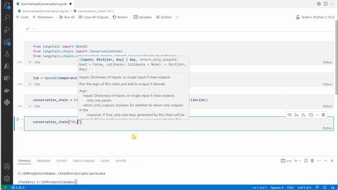This screenshot has width=338, height=190.
Task: Click Clear All Outputs
Action: 93,17
